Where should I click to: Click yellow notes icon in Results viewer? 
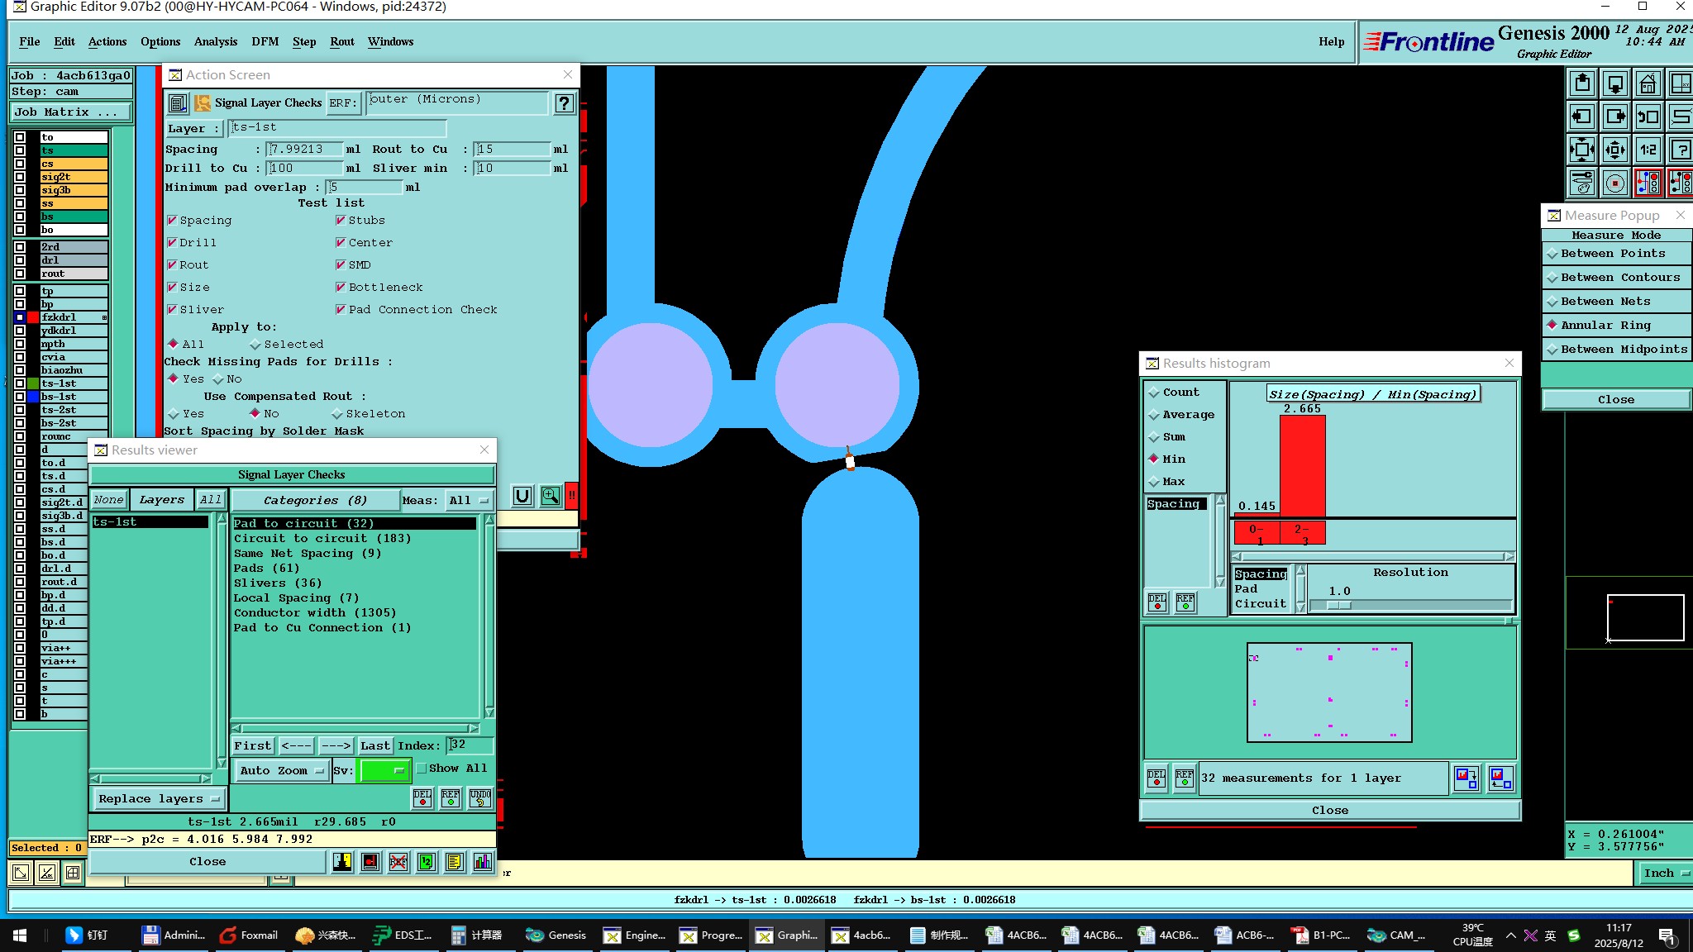454,862
